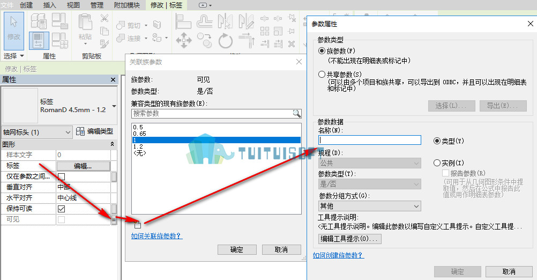This screenshot has height=280, width=537.
Task: Open the 创建 ribbon tab
Action: [26, 5]
